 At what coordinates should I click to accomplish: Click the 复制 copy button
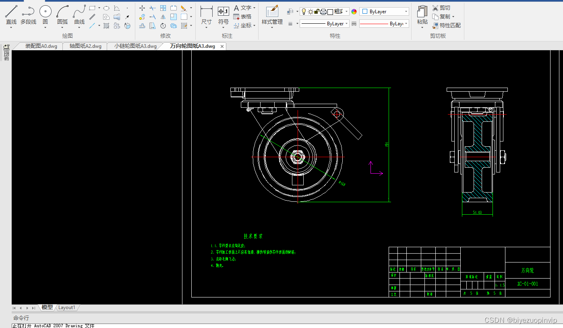(441, 16)
